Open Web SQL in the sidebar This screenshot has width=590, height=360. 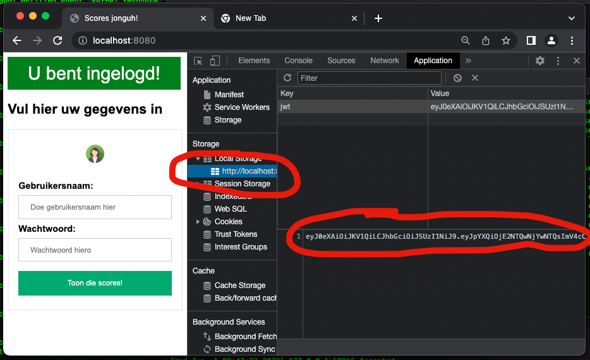[x=231, y=209]
